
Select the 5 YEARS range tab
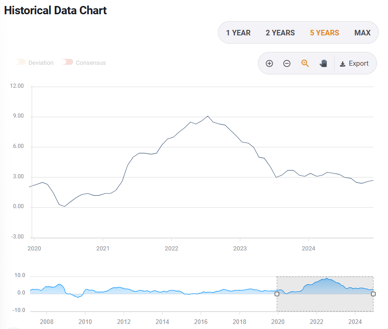[x=324, y=32]
